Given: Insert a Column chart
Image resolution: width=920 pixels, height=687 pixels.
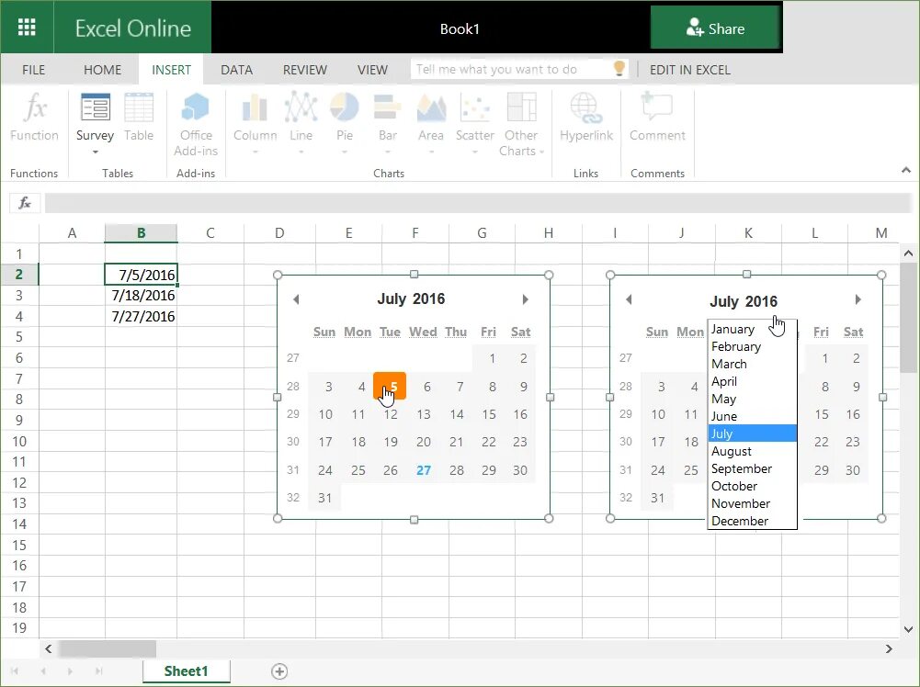Looking at the screenshot, I should coord(255,124).
